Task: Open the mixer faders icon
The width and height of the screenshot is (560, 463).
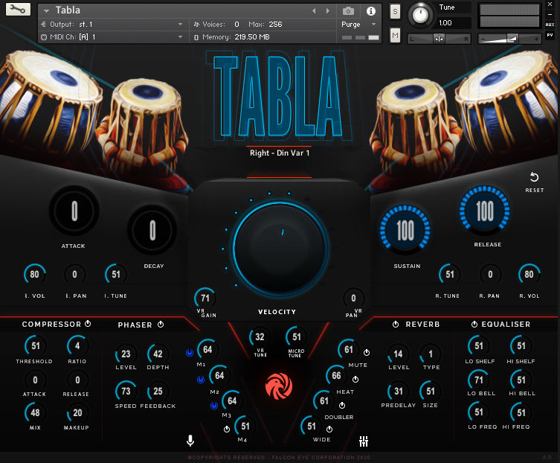Action: coord(364,441)
